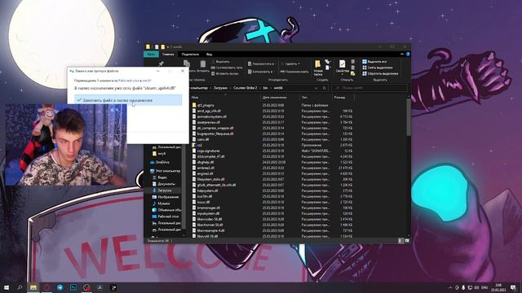This screenshot has height=293, width=522.
Task: Open the Telegram taskbar icon
Action: point(60,287)
